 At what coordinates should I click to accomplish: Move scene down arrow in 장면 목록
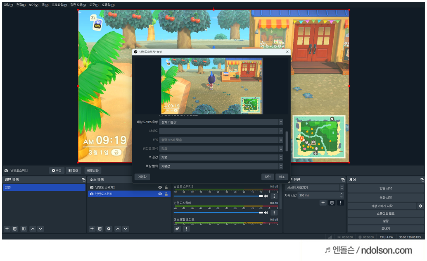[x=40, y=229]
